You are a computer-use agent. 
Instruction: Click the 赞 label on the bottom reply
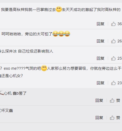tap(118, 118)
